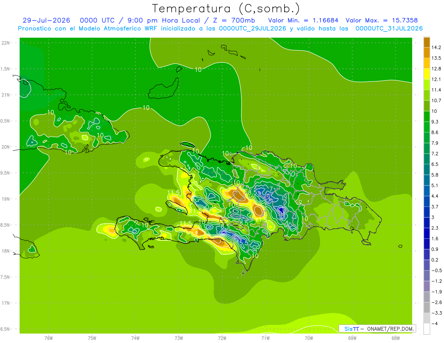Click the 'Valor Min. = 1.16684' readout
Image resolution: width=444 pixels, height=343 pixels.
(303, 20)
